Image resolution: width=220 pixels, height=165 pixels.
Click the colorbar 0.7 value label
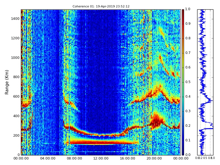coord(188,53)
